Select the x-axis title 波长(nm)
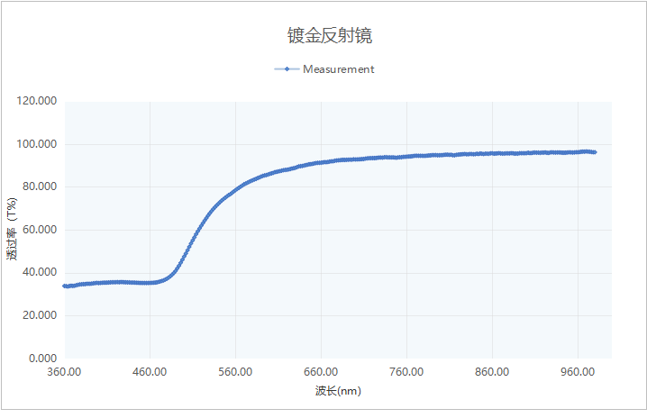Image resolution: width=647 pixels, height=418 pixels. [338, 391]
